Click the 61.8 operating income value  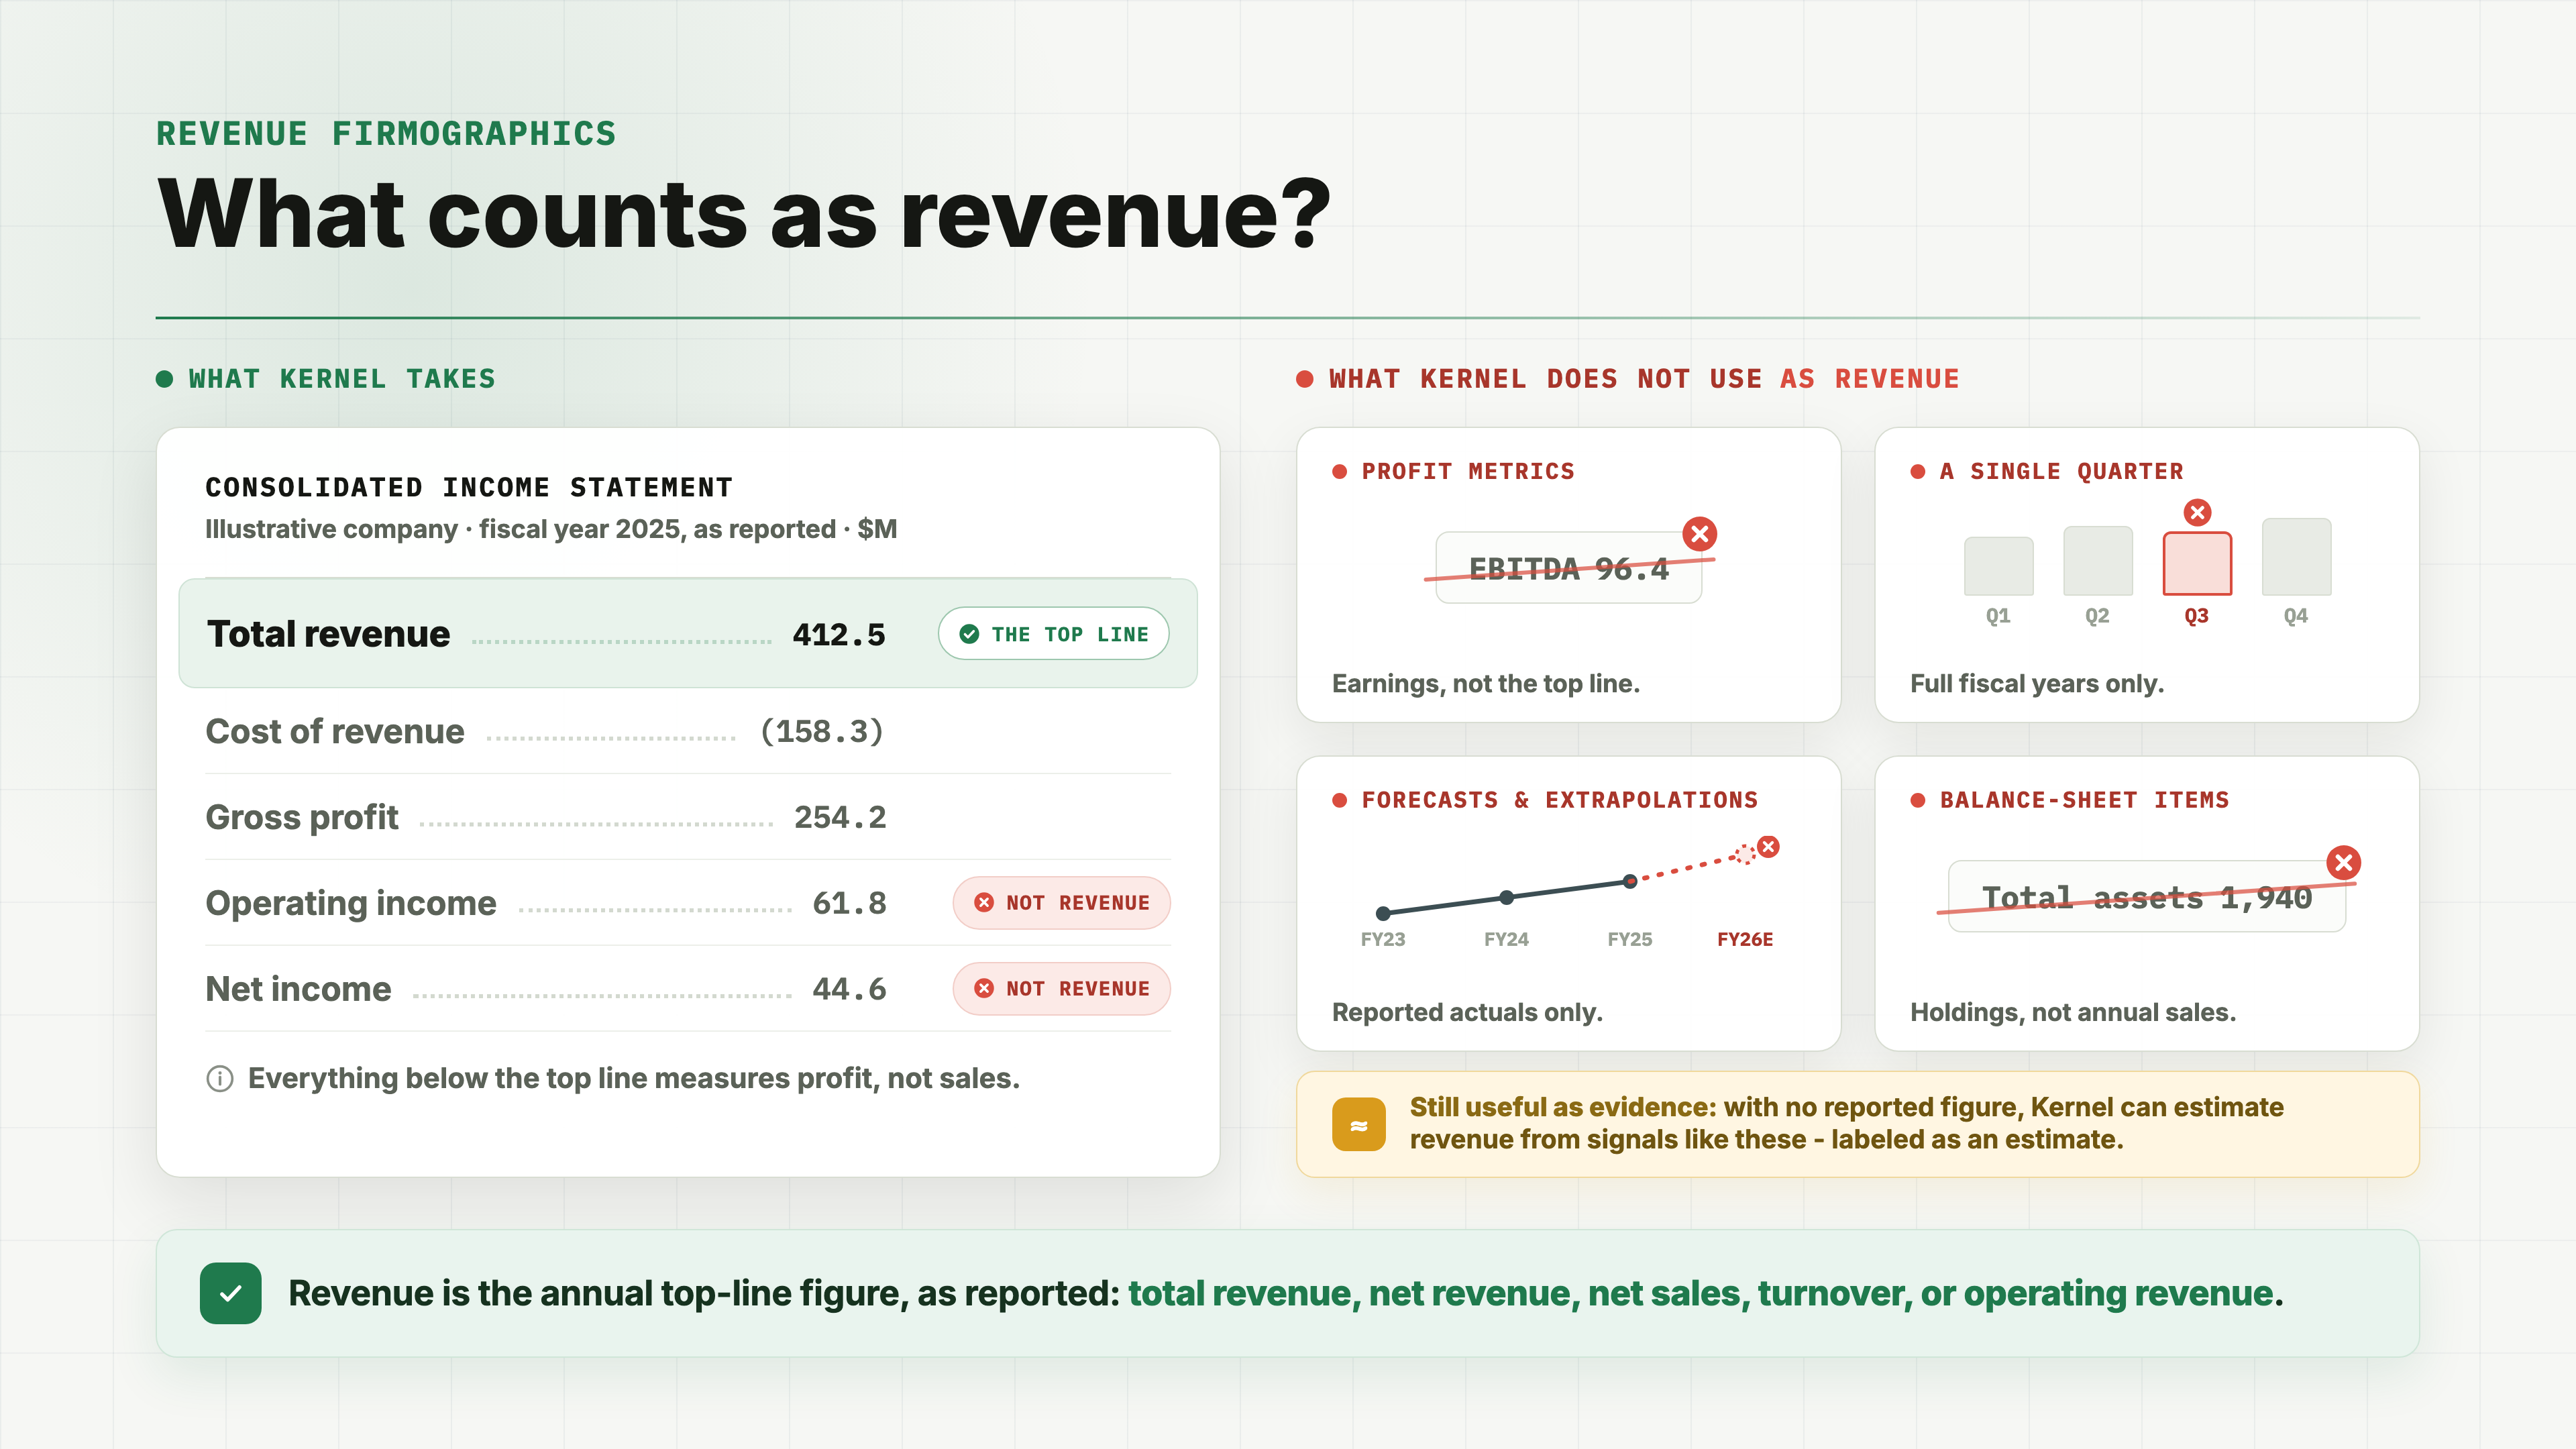click(849, 904)
